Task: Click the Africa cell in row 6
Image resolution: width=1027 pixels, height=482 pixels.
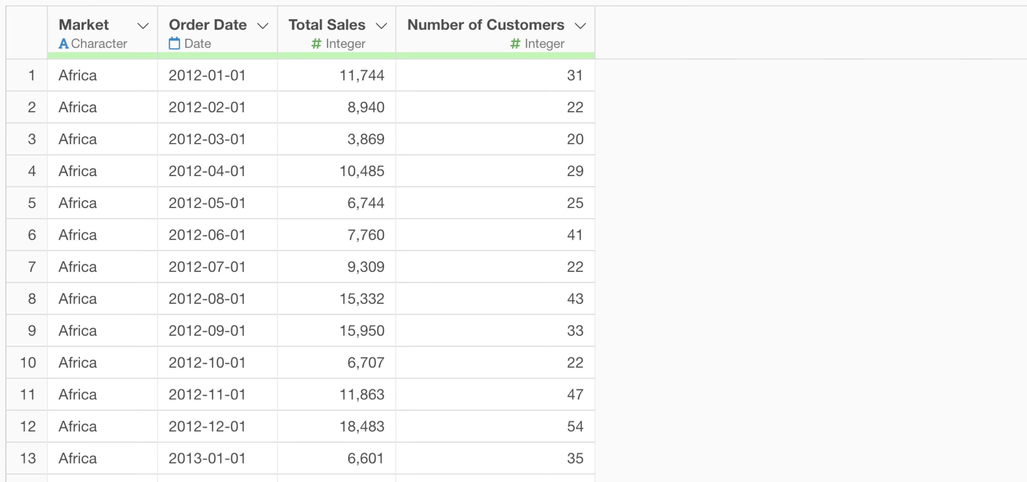Action: click(x=78, y=235)
